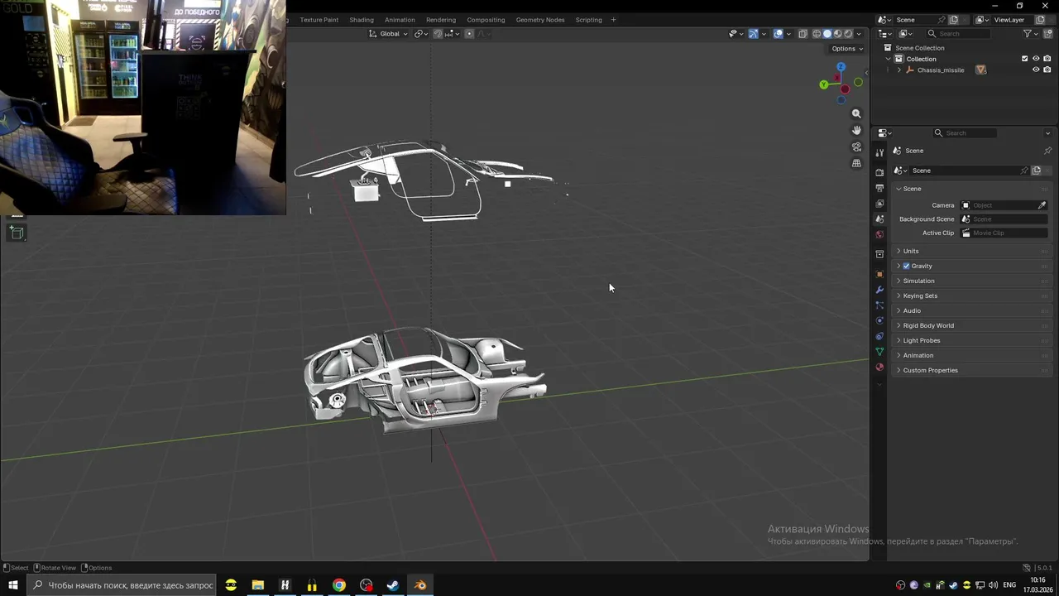Screen dimensions: 1059x596
Task: Expand the Simulation panel
Action: 973,281
